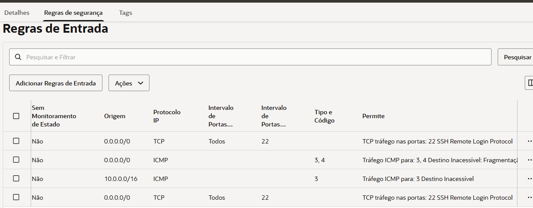Select the Regras de segurança tab
Image resolution: width=533 pixels, height=208 pixels.
coord(74,13)
